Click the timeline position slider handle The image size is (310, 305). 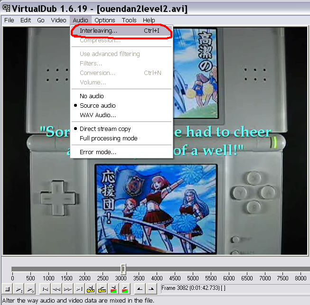[x=123, y=269]
